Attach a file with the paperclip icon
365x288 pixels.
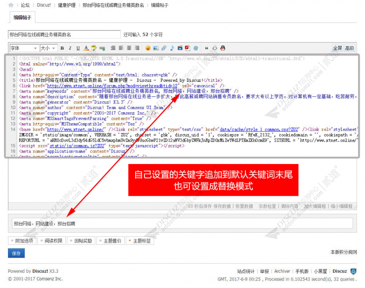pos(164,48)
